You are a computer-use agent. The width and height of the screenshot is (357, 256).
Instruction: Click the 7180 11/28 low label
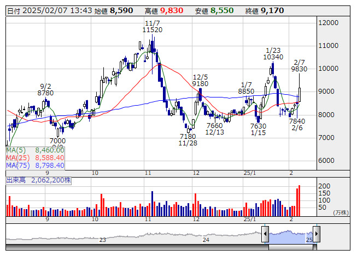[188, 140]
